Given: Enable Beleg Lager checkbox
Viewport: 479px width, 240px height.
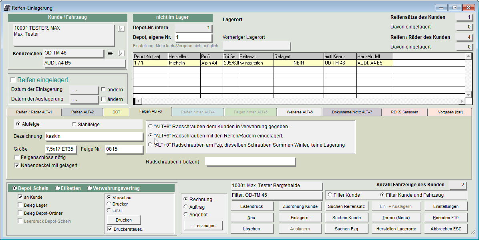Looking at the screenshot, I should (x=20, y=205).
